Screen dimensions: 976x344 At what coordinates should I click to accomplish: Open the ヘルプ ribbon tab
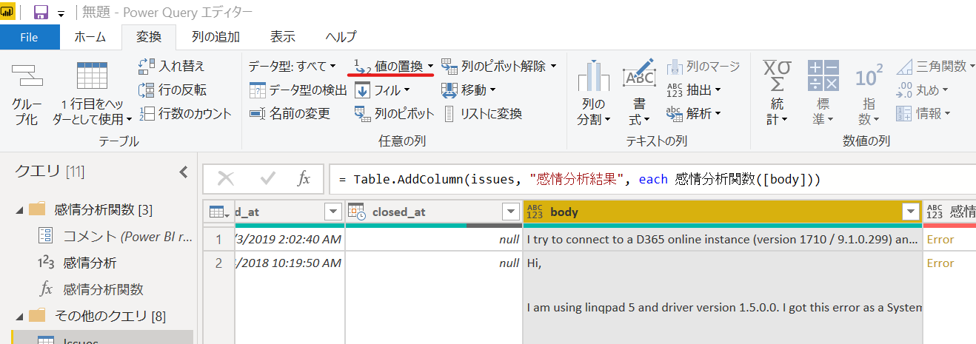click(x=341, y=36)
